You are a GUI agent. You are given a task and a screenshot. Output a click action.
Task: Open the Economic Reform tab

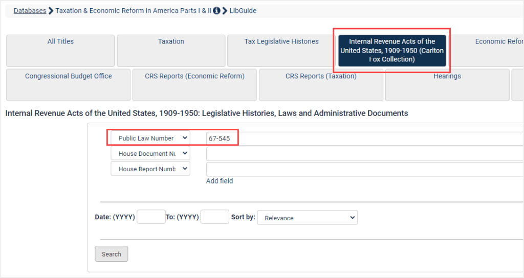tap(488, 51)
